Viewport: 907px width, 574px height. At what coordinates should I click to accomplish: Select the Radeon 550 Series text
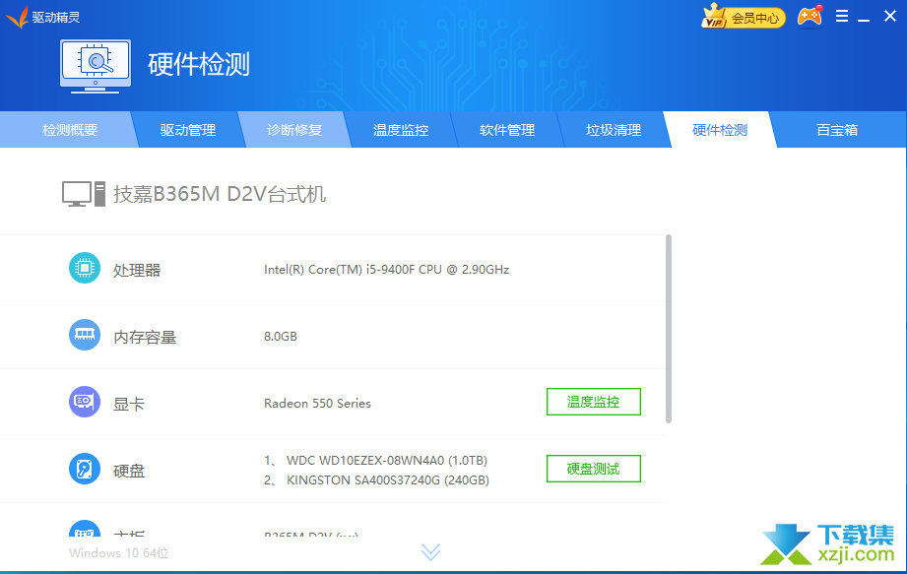[317, 404]
